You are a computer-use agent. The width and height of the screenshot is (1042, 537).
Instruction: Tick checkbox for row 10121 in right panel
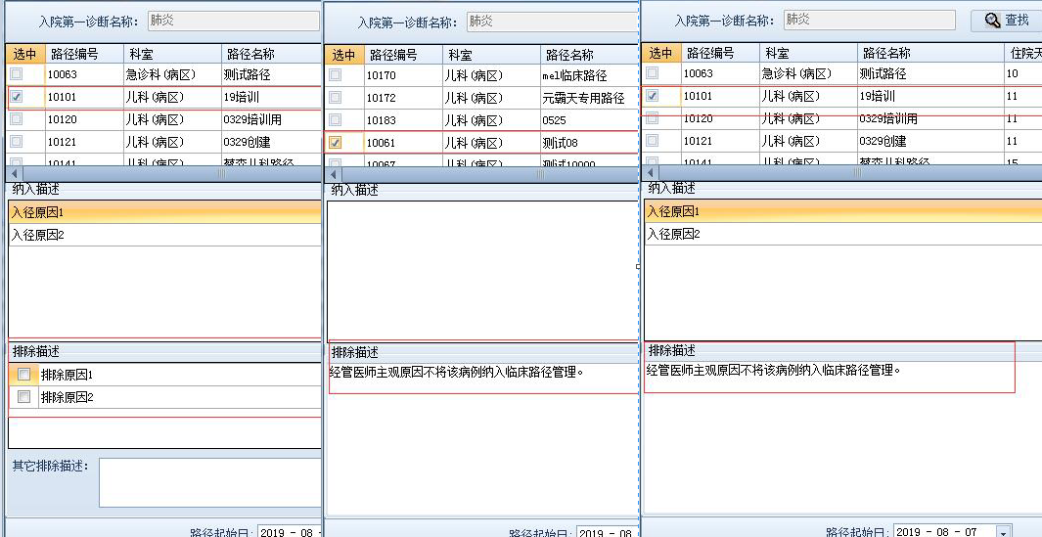pyautogui.click(x=653, y=141)
